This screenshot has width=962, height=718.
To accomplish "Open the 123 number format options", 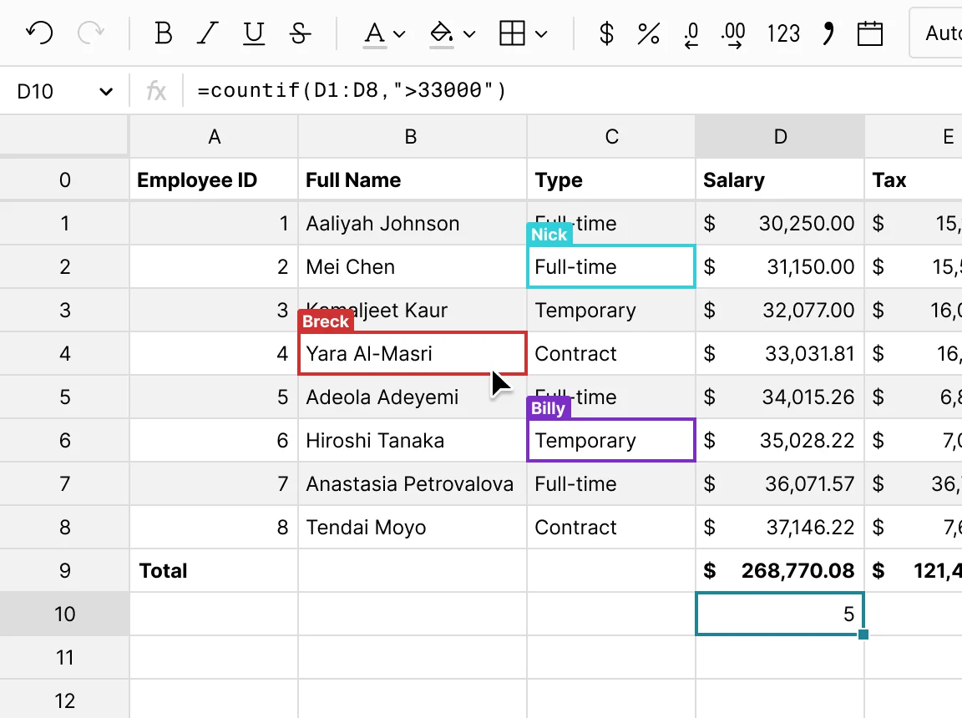I will coord(783,33).
